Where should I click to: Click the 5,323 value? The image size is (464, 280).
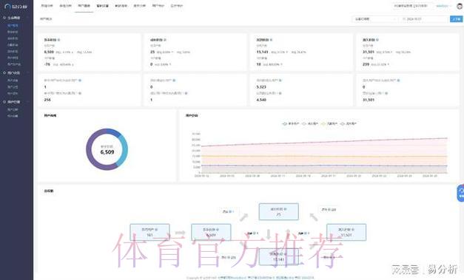[x=261, y=87]
